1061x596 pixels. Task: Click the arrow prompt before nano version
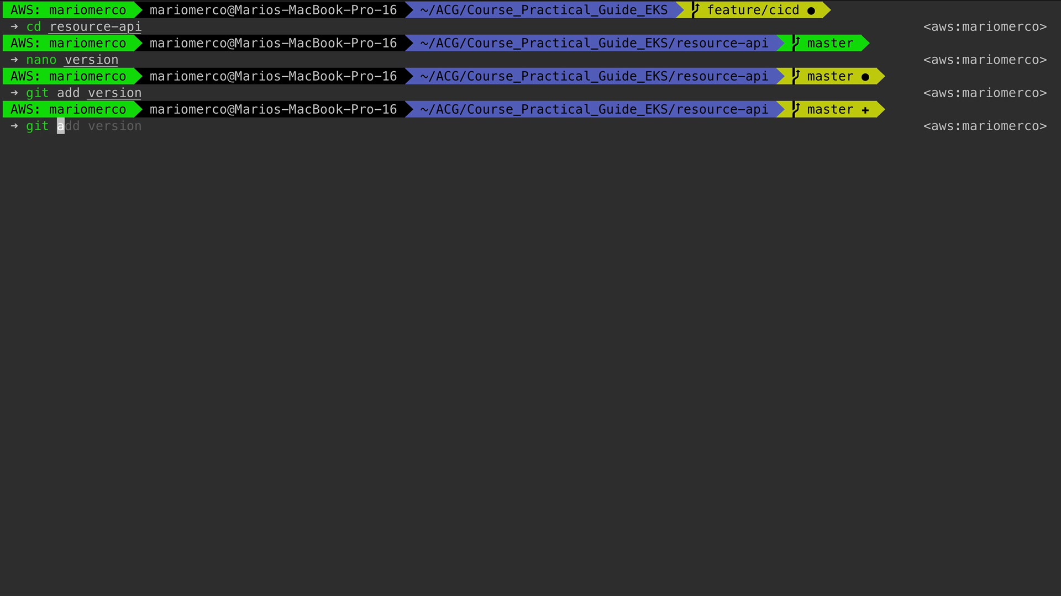[14, 60]
